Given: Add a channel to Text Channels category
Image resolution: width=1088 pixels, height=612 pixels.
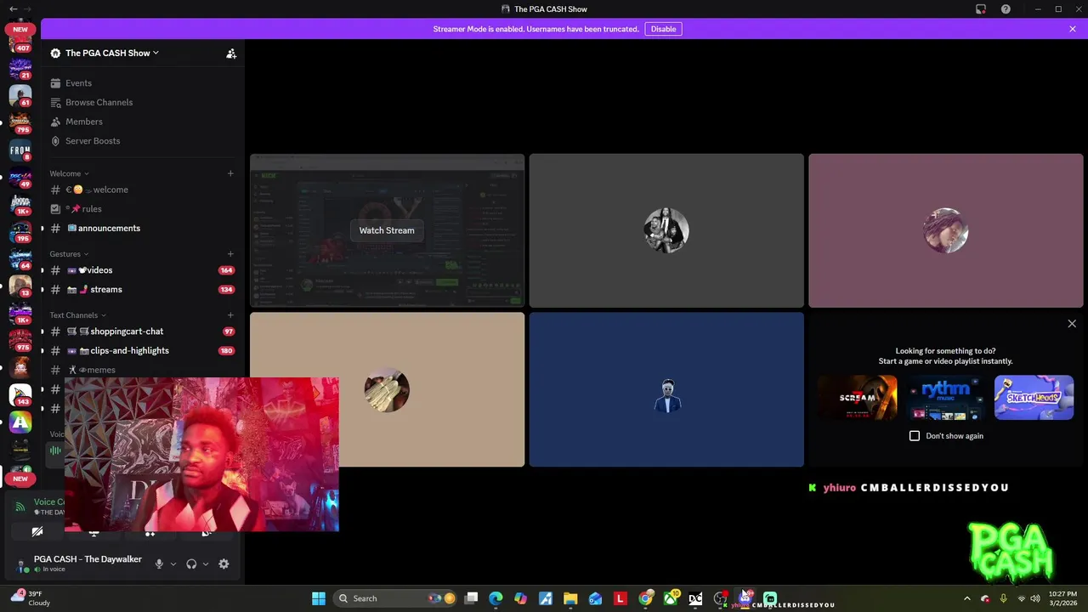Looking at the screenshot, I should click(x=230, y=315).
